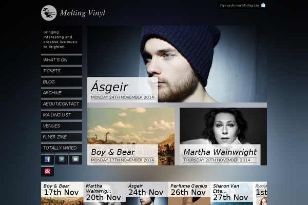Open the Martha Wainwright event tile
Image resolution: width=308 pixels, height=205 pixels.
click(223, 136)
